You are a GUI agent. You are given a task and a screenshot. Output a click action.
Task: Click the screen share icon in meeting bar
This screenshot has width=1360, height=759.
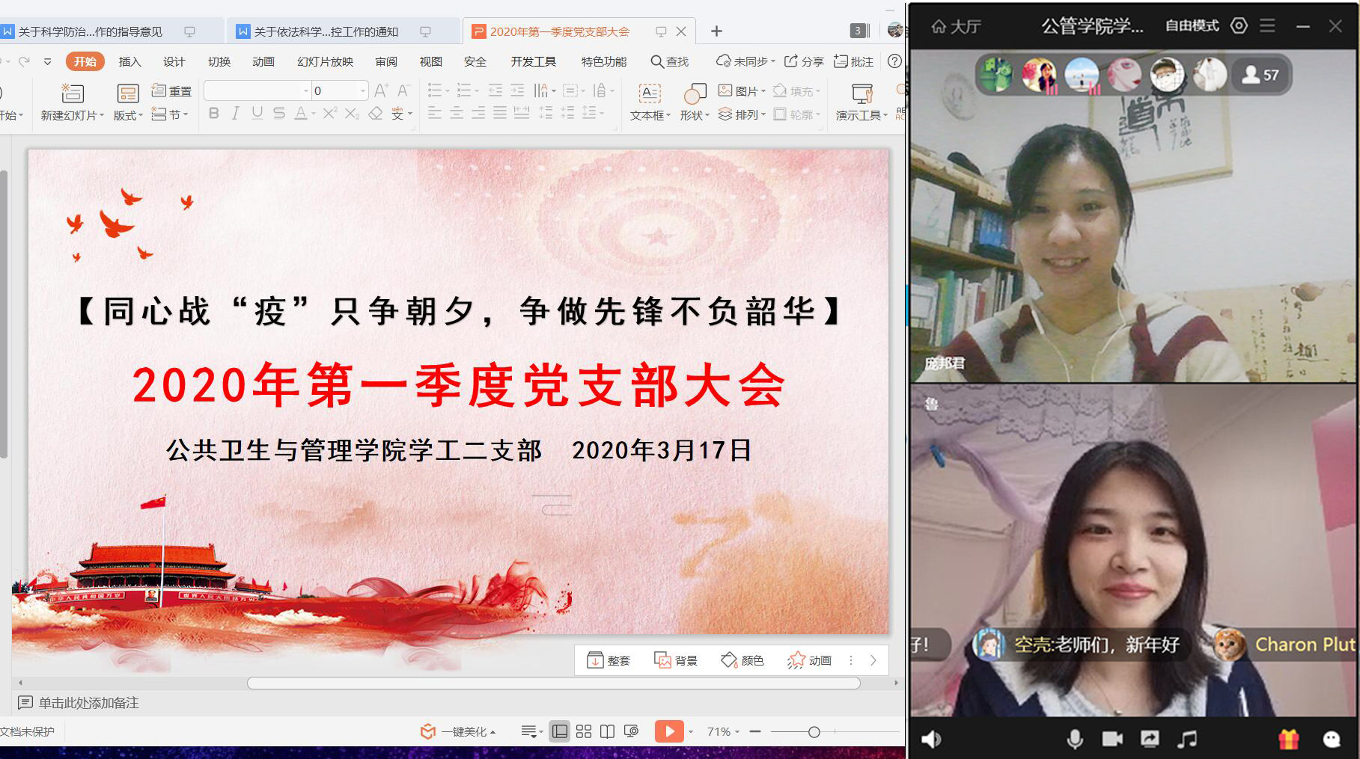[x=1149, y=739]
